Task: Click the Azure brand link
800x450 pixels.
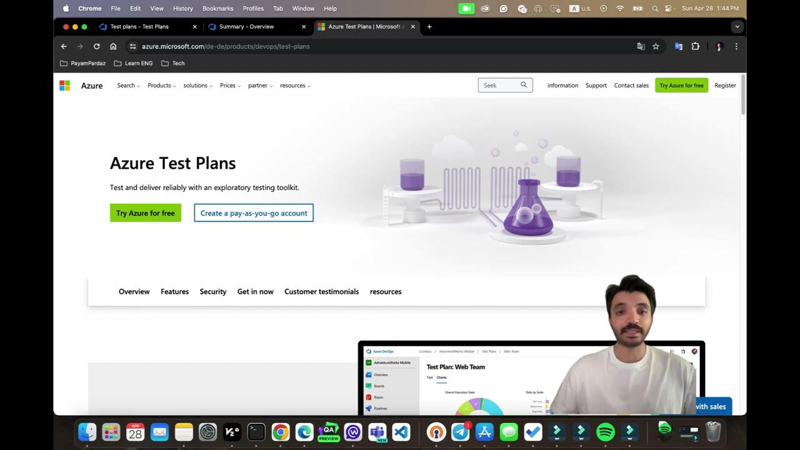Action: click(x=91, y=86)
